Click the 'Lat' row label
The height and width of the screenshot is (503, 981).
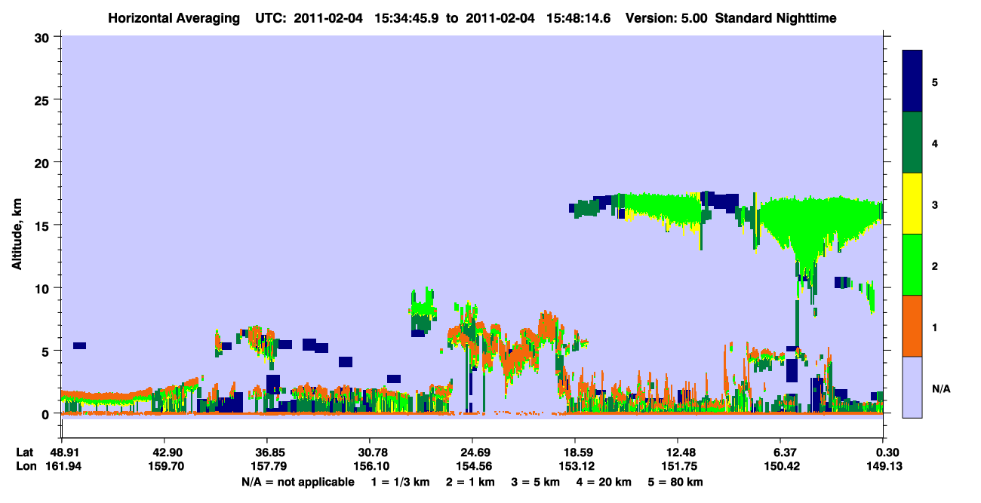[x=25, y=452]
